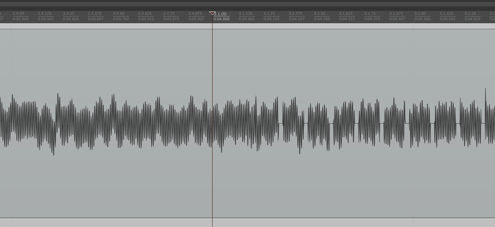Select the time label 0:04.562
The image size is (495, 227).
(448, 19)
